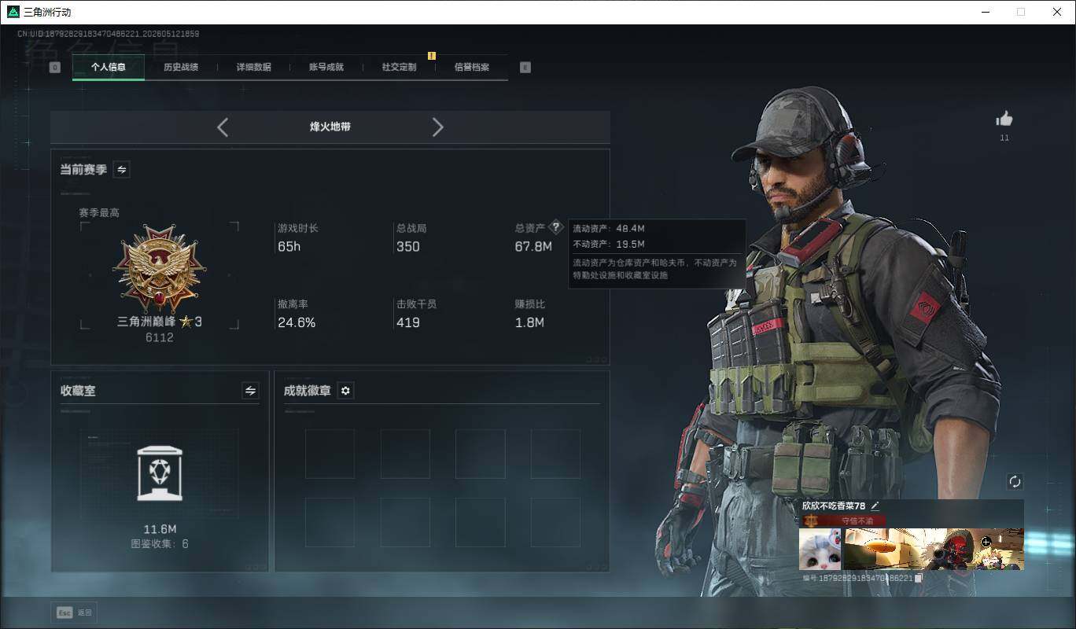
Task: Click the 总资产 67.8M value
Action: point(533,247)
